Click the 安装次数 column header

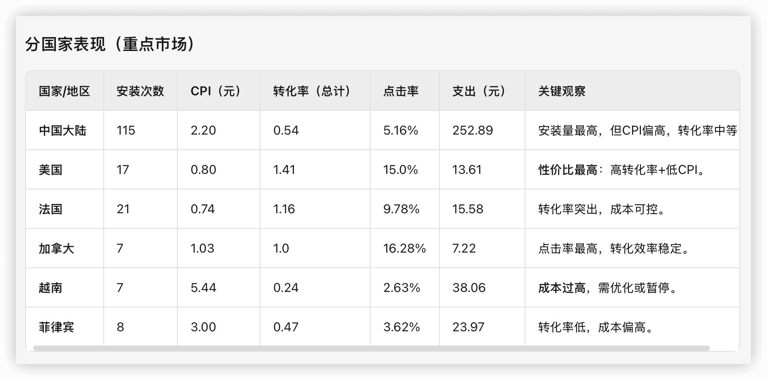(x=140, y=91)
